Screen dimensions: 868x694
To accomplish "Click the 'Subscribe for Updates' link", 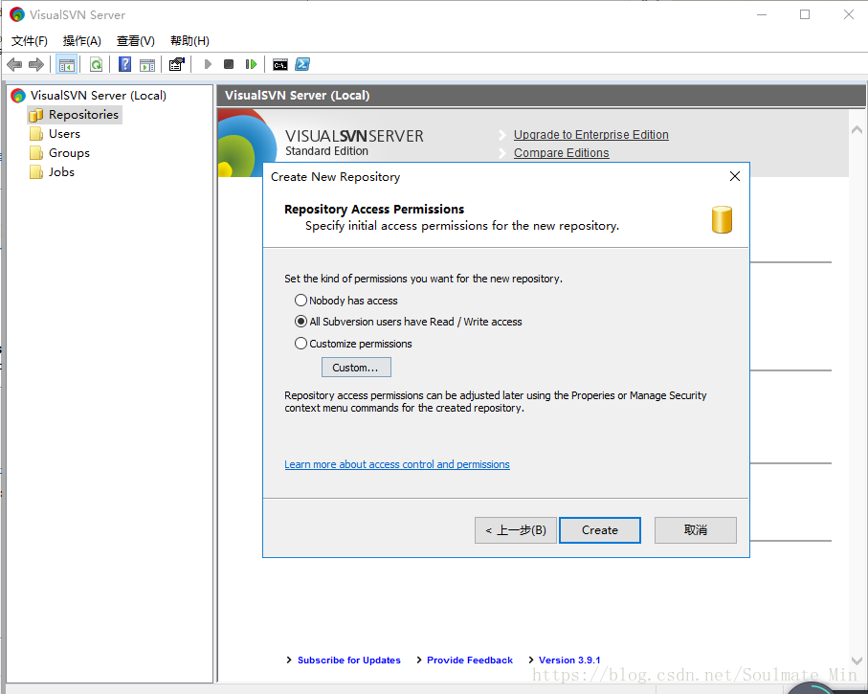I will click(348, 660).
